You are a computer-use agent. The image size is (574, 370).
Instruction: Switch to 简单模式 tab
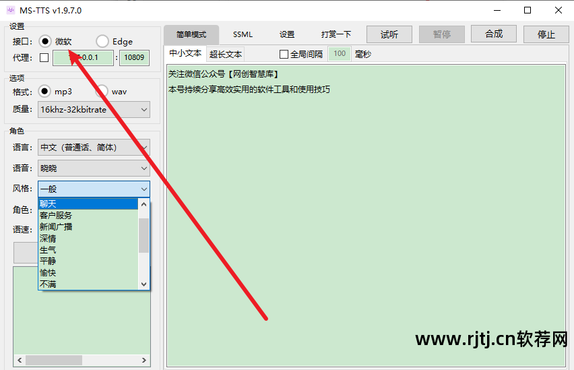[x=191, y=34]
